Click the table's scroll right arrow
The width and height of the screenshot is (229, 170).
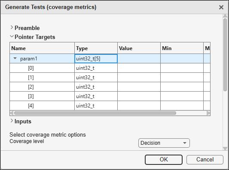coord(208,113)
